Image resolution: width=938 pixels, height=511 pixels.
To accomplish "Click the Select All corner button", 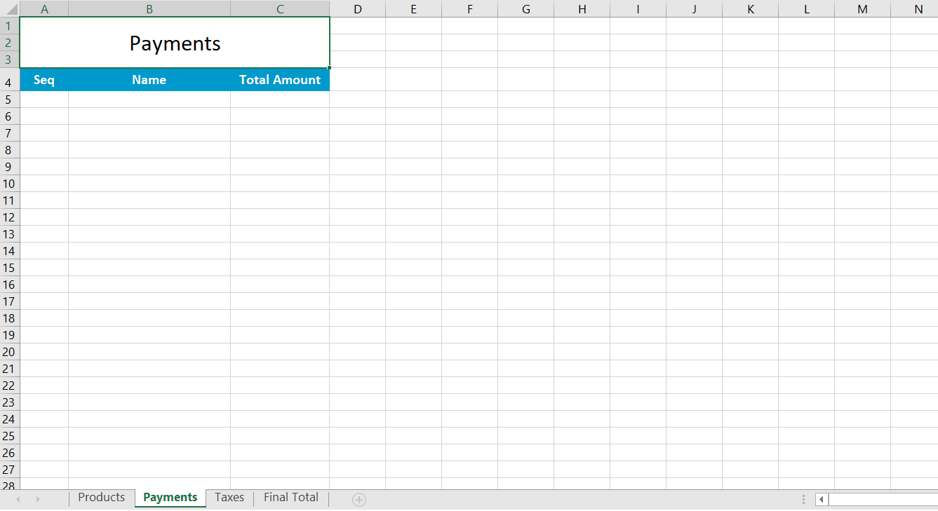I will tap(9, 8).
